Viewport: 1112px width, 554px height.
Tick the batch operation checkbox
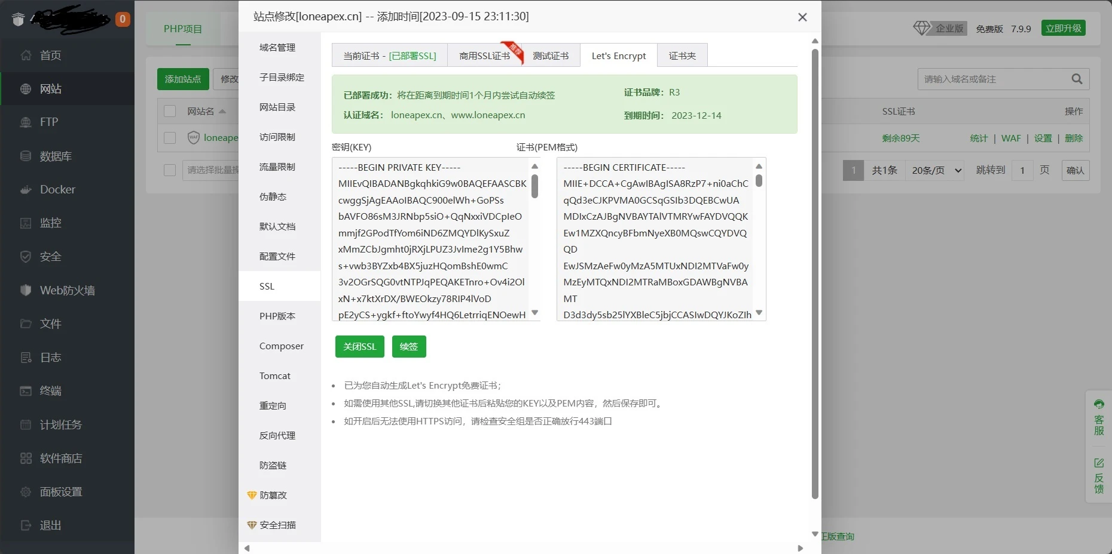pyautogui.click(x=170, y=170)
